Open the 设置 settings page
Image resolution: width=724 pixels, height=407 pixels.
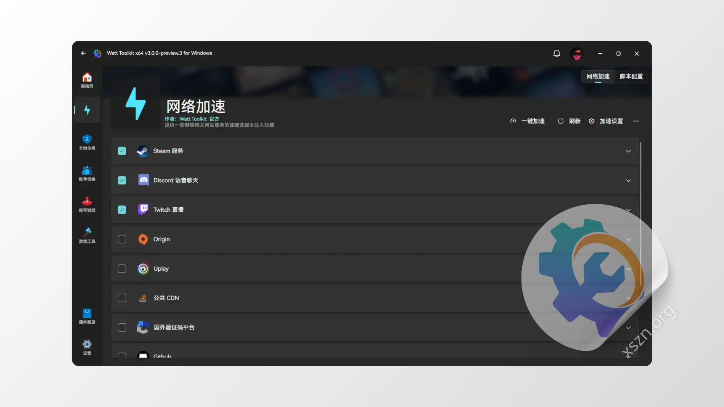tap(87, 347)
